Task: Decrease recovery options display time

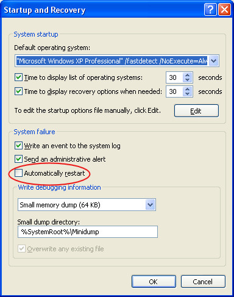Action: tap(187, 94)
